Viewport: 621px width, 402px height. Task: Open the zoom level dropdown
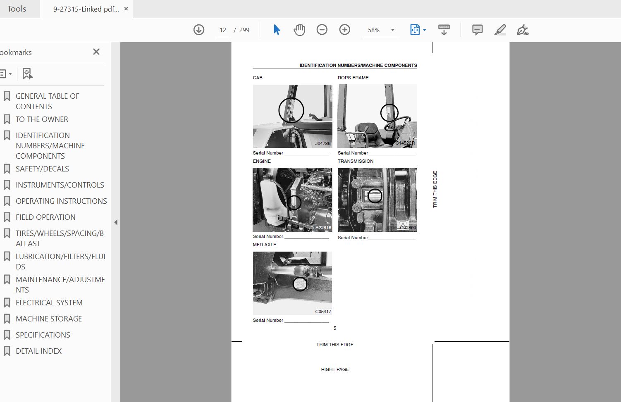(392, 30)
